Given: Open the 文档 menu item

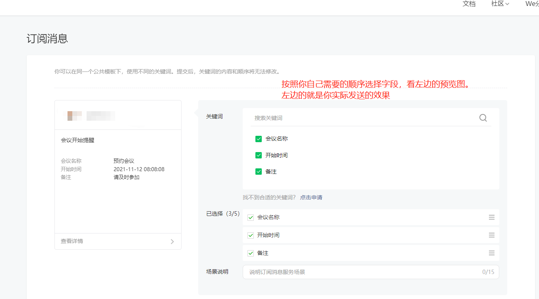Looking at the screenshot, I should tap(469, 4).
